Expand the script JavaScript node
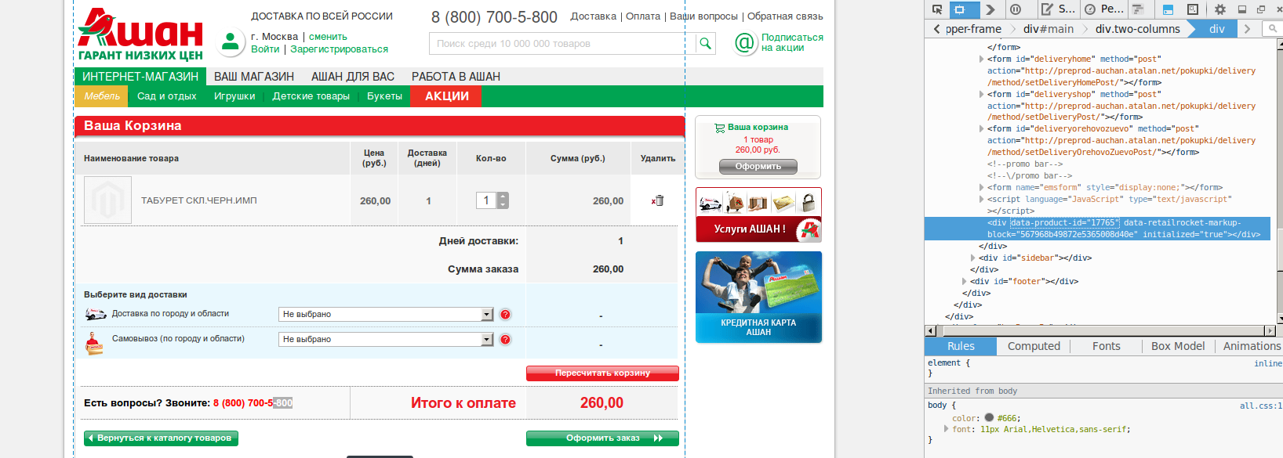The height and width of the screenshot is (458, 1283). click(x=981, y=199)
